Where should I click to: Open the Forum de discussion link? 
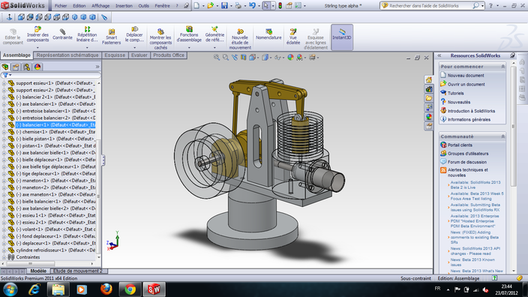click(x=467, y=162)
